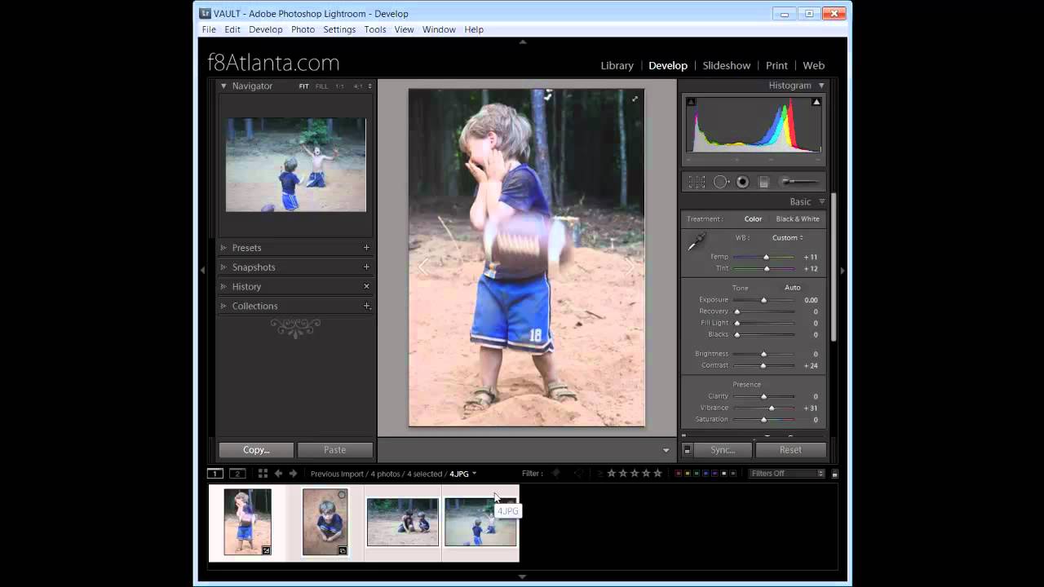1044x587 pixels.
Task: Filter by first star rating
Action: click(611, 474)
